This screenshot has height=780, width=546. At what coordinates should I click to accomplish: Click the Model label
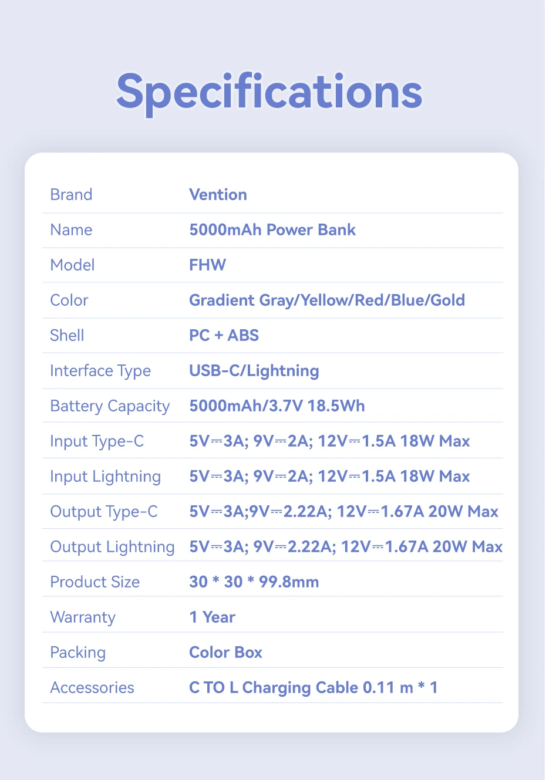coord(72,265)
